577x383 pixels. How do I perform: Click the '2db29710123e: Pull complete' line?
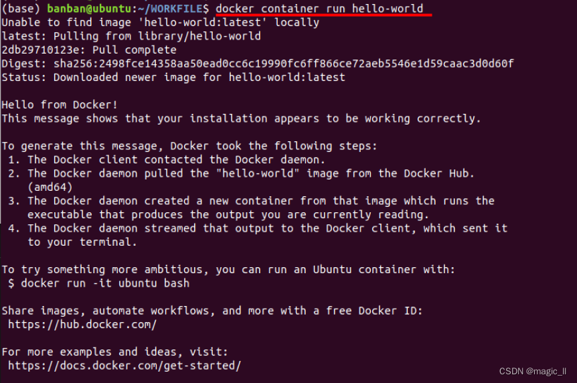[89, 50]
